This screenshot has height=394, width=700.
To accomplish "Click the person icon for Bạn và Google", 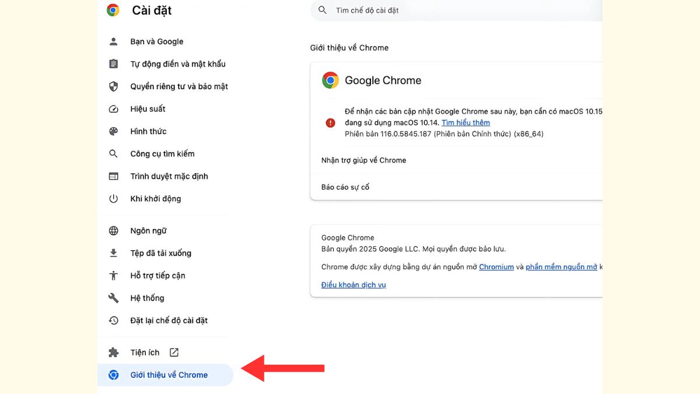I will 113,41.
